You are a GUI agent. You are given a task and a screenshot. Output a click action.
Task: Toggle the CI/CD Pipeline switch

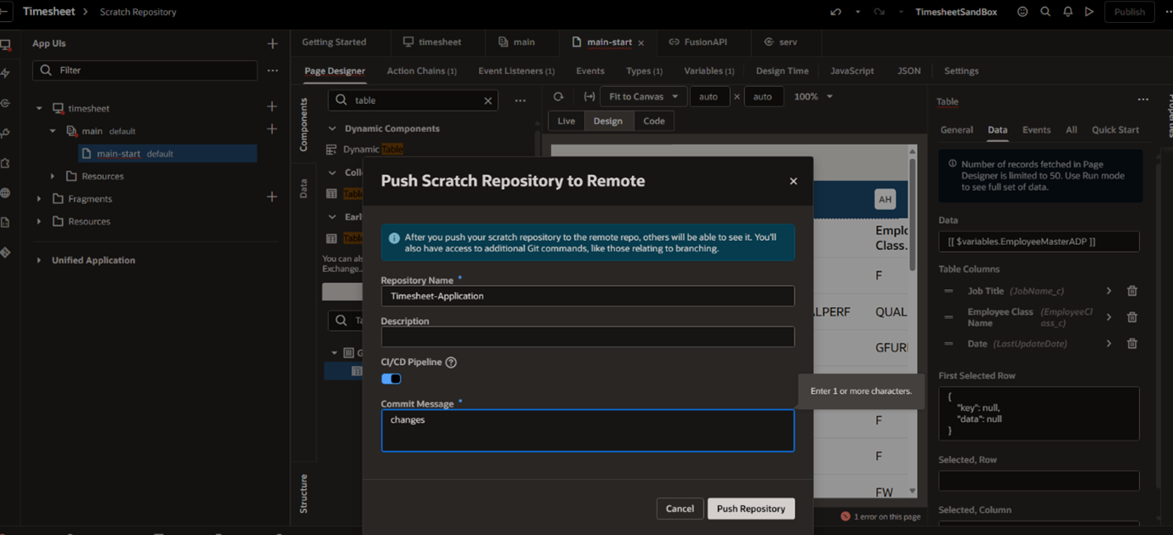pos(391,378)
